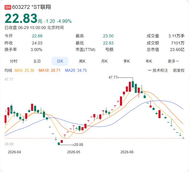Select the 季K quarterly candlestick tab
Image resolution: width=189 pixels, height=172 pixels.
pyautogui.click(x=126, y=61)
